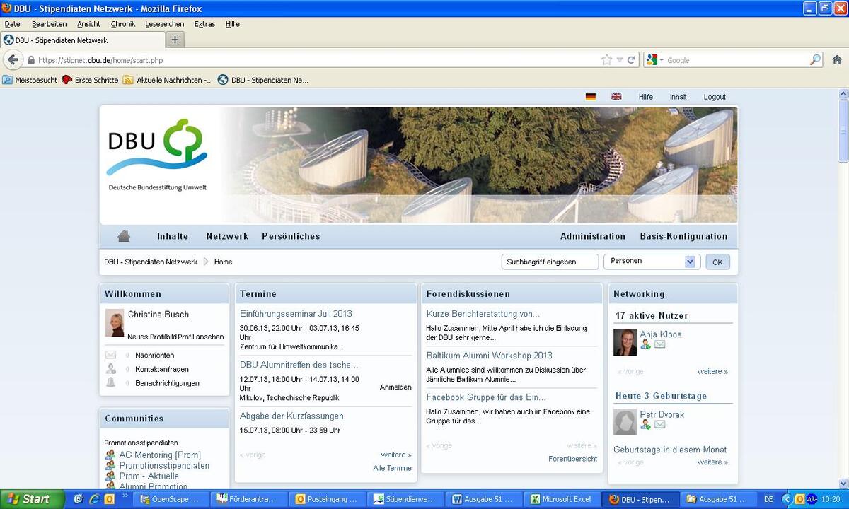Image resolution: width=849 pixels, height=509 pixels.
Task: Click Firefox back arrow button
Action: (13, 60)
